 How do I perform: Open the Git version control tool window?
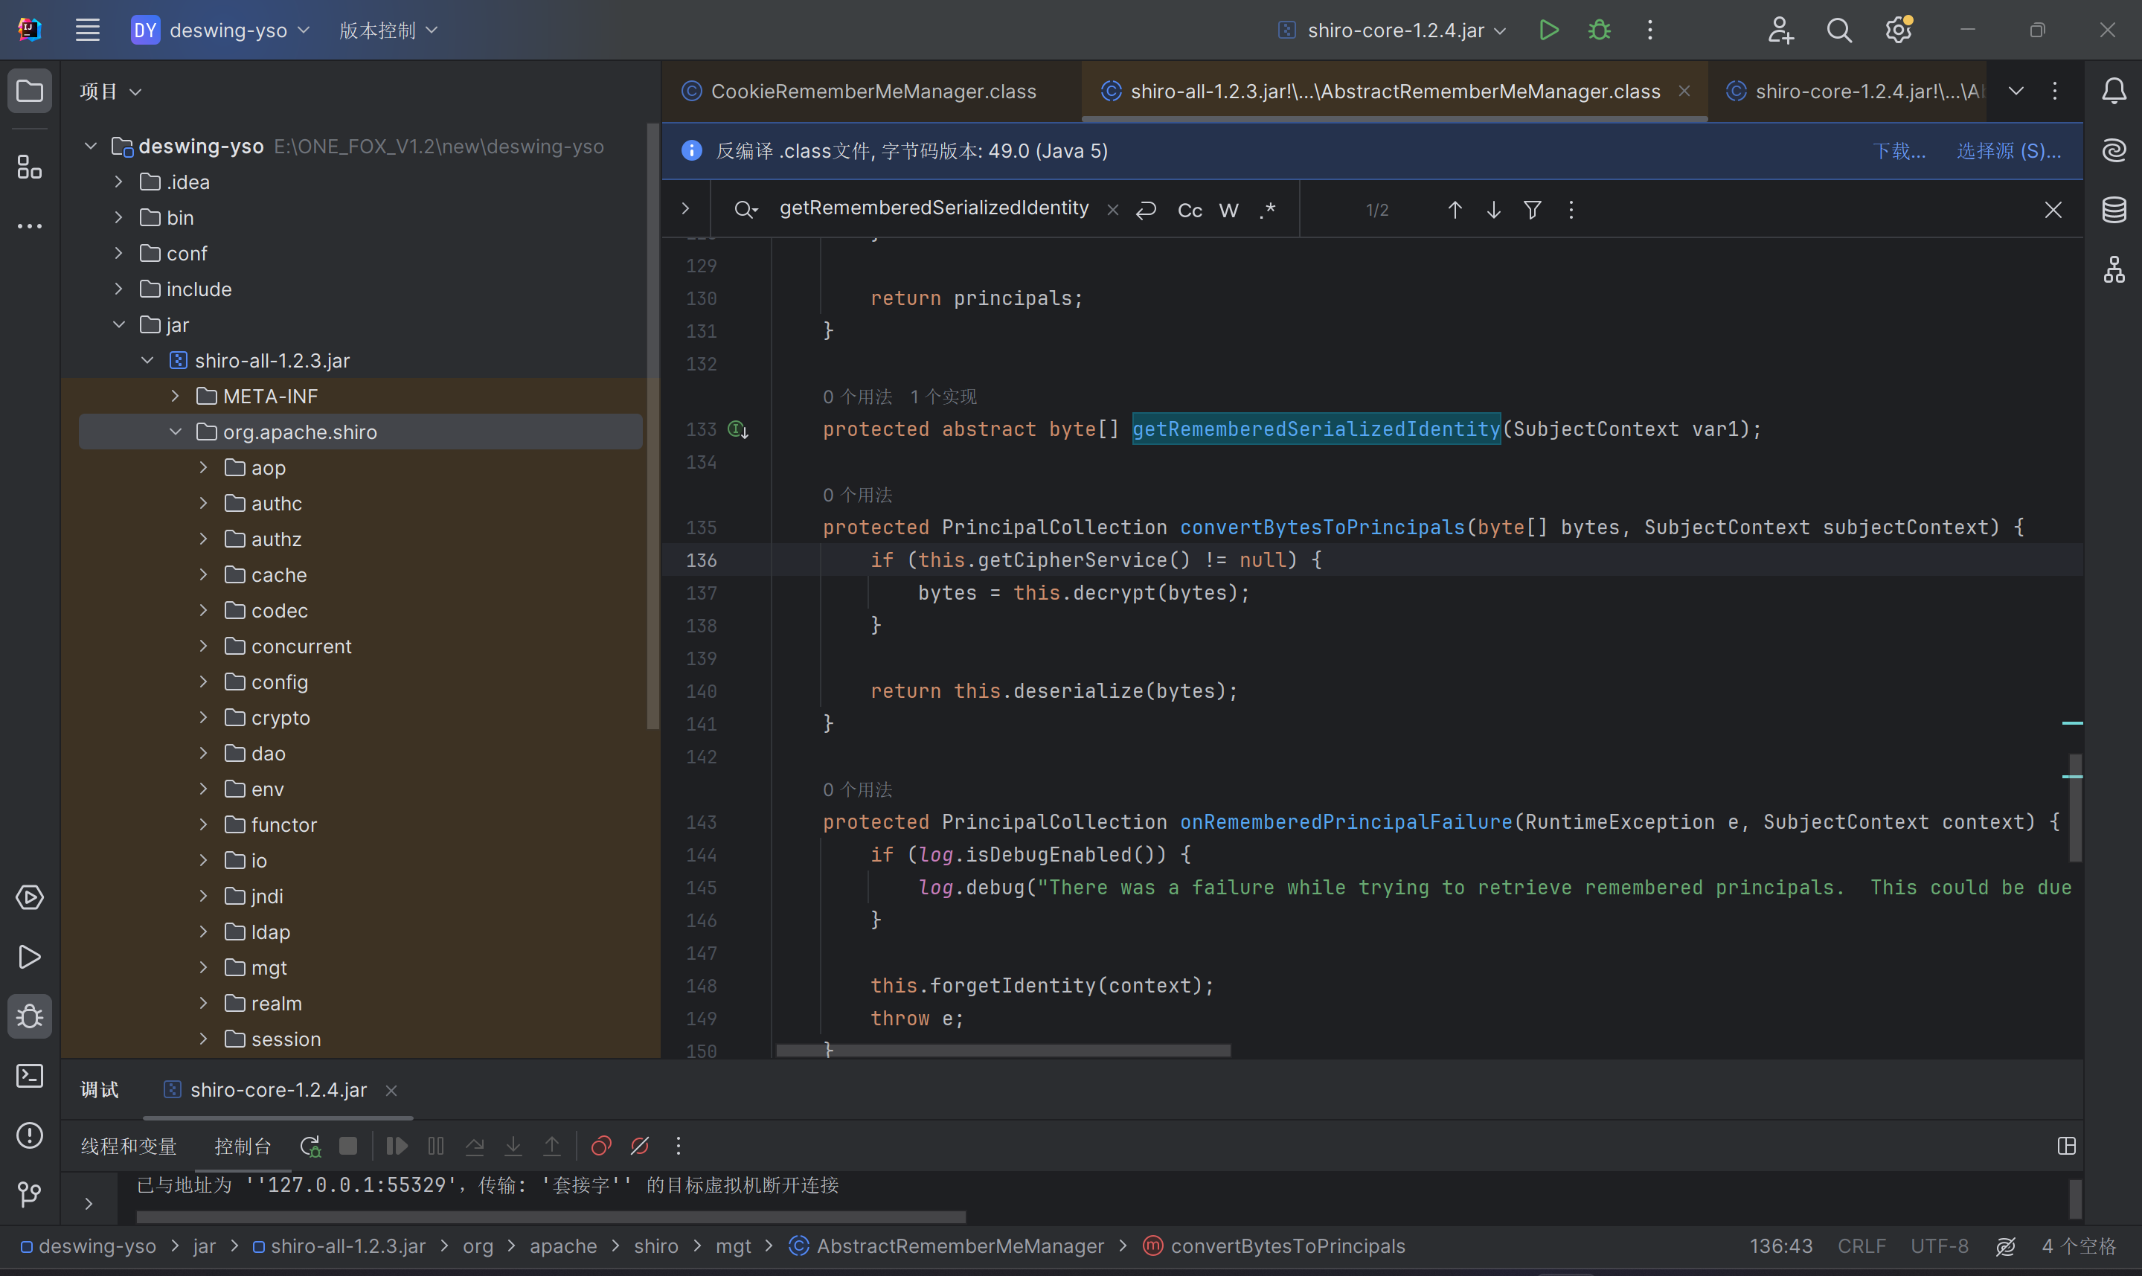pyautogui.click(x=30, y=1194)
